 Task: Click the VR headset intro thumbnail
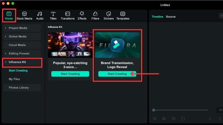[x=70, y=45]
